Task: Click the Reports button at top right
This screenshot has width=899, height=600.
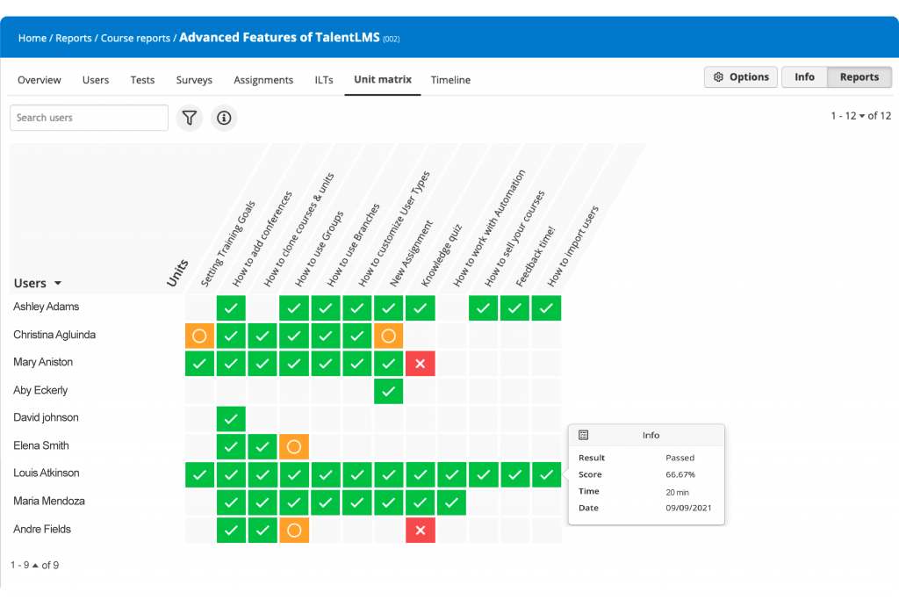Action: point(859,76)
